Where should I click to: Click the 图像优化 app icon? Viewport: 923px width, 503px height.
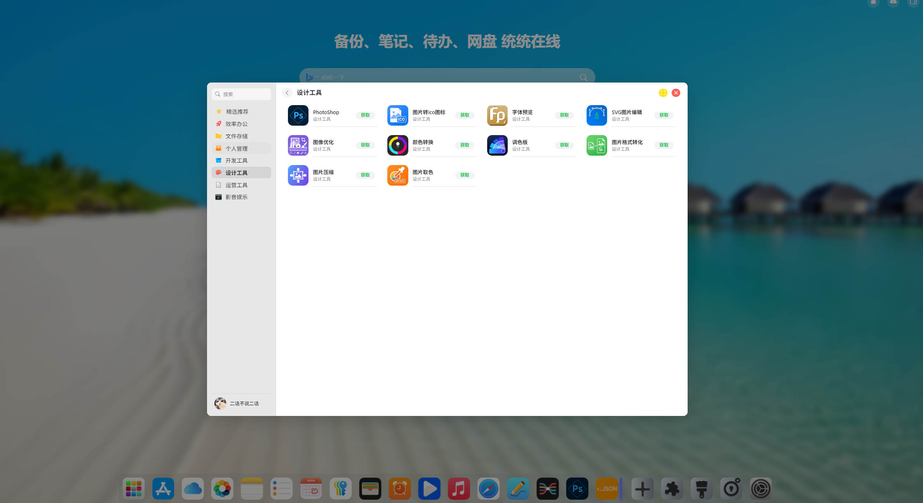tap(298, 145)
